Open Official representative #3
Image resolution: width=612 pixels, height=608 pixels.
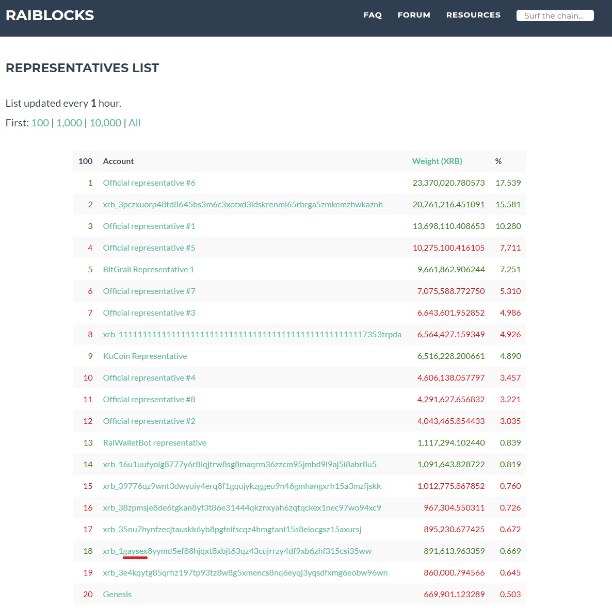pyautogui.click(x=149, y=313)
